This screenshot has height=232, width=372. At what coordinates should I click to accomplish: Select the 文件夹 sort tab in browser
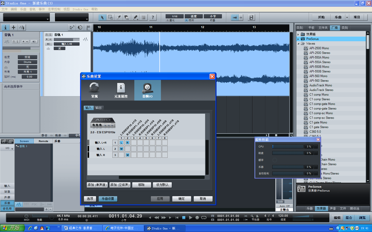323,28
